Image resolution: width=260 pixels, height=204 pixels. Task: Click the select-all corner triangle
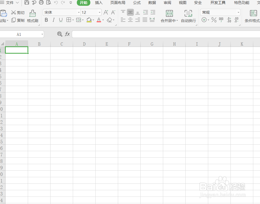pos(3,44)
